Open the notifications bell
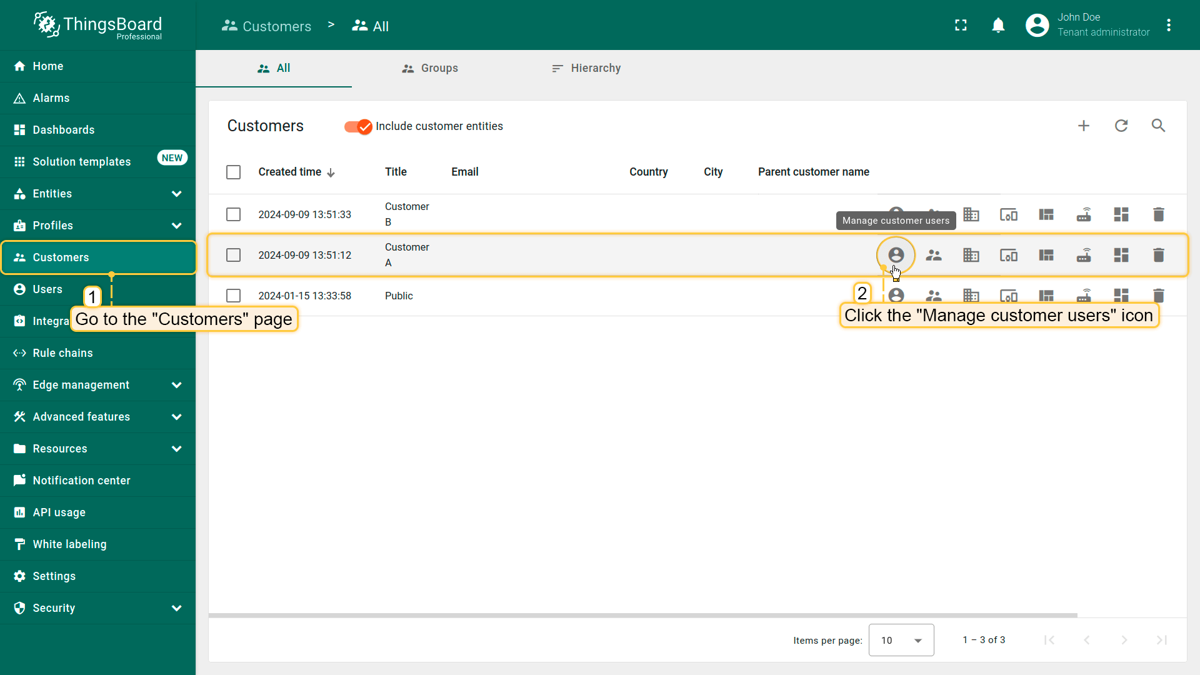 click(998, 25)
